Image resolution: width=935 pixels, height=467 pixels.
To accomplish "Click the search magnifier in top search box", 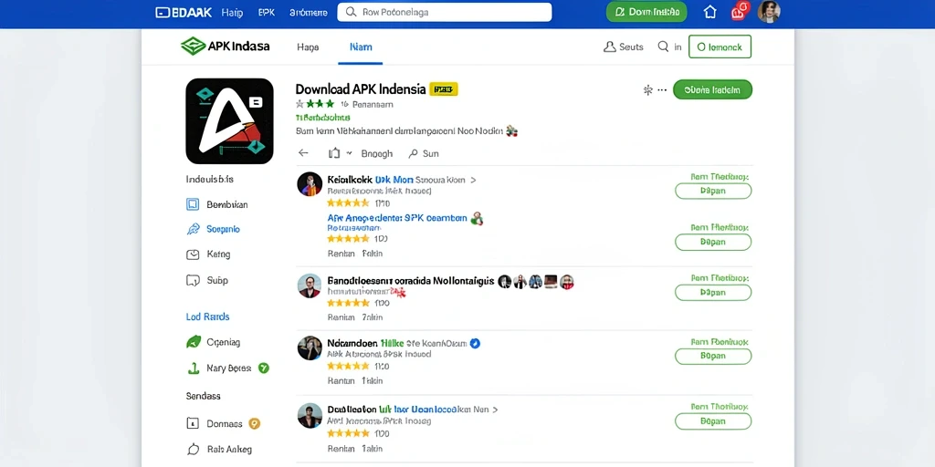I will [x=352, y=12].
